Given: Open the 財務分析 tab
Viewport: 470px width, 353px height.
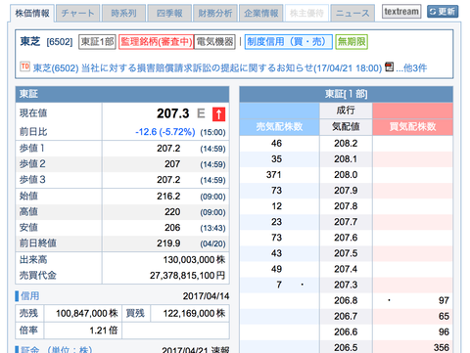Looking at the screenshot, I should [x=215, y=14].
